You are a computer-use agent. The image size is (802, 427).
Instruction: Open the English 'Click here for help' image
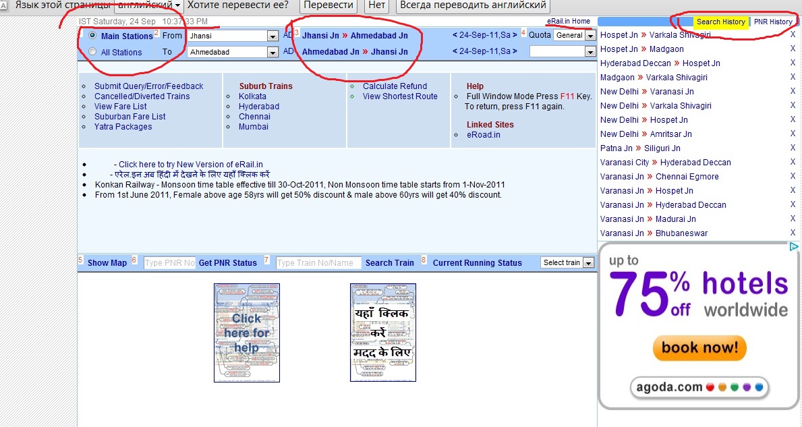click(x=246, y=333)
